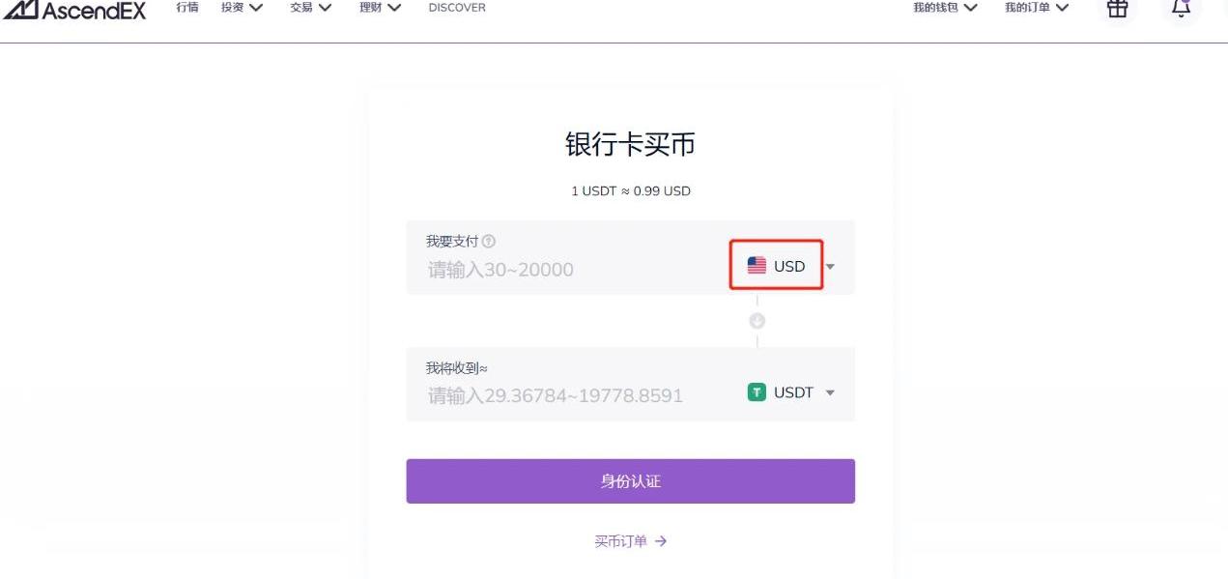Click the help icon beside 我要支付
1228x579 pixels.
point(489,242)
